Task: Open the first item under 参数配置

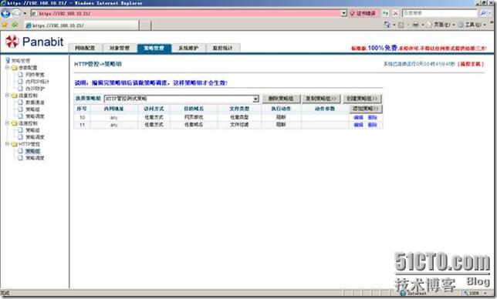Action: click(x=35, y=75)
